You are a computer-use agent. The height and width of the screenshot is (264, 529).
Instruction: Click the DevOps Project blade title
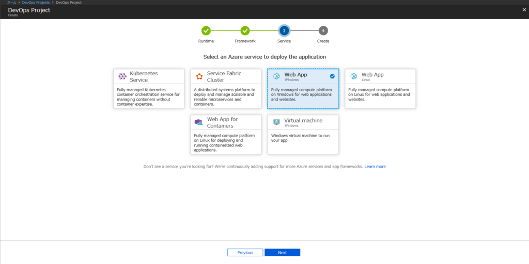click(29, 10)
